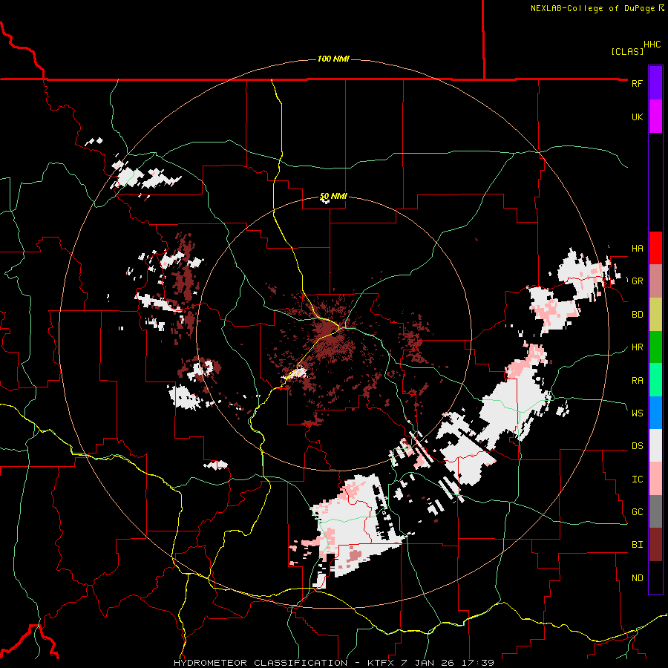
Task: Click the GC legend label
Action: pyautogui.click(x=637, y=512)
